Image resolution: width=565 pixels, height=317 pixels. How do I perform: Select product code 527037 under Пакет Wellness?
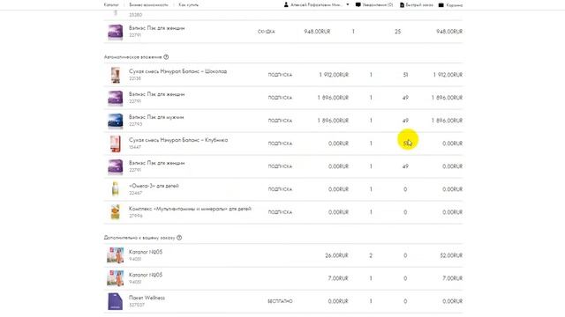[137, 305]
